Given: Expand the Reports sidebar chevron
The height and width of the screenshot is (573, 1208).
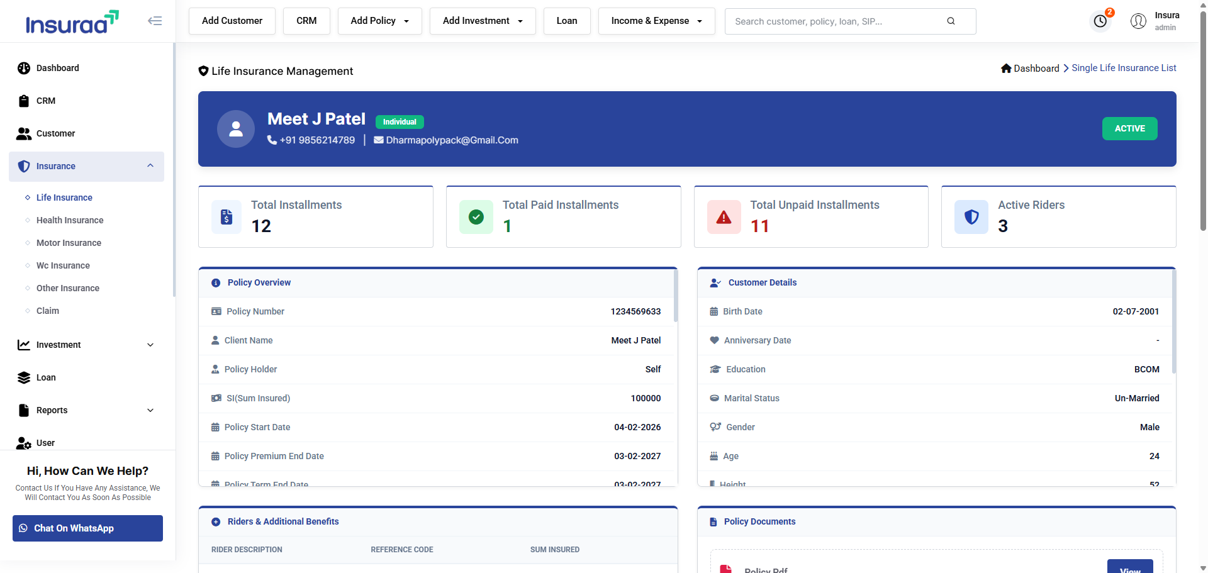Looking at the screenshot, I should point(150,410).
